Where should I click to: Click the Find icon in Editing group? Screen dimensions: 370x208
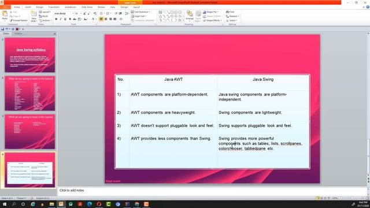[230, 12]
